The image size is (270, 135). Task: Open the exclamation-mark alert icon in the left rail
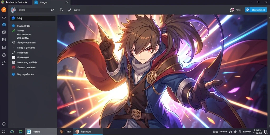4,18
